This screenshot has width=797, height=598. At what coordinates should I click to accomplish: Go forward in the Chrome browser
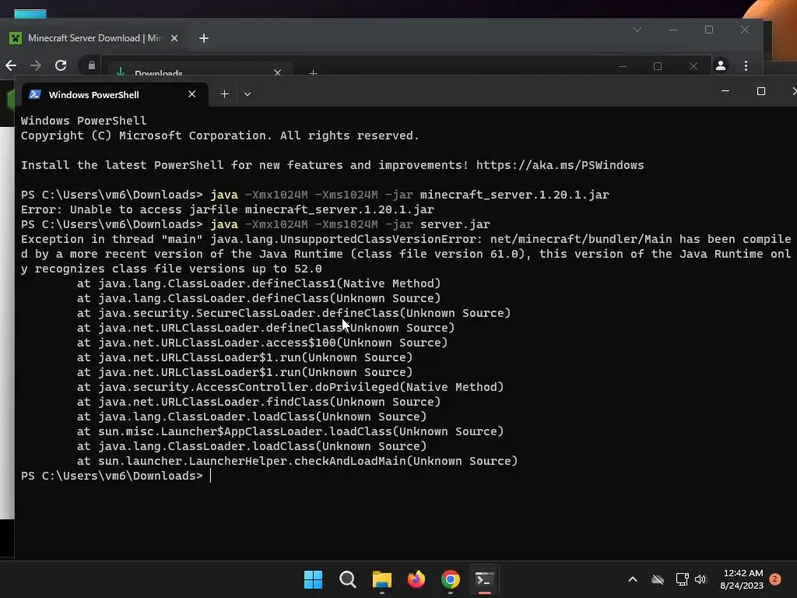[x=36, y=65]
